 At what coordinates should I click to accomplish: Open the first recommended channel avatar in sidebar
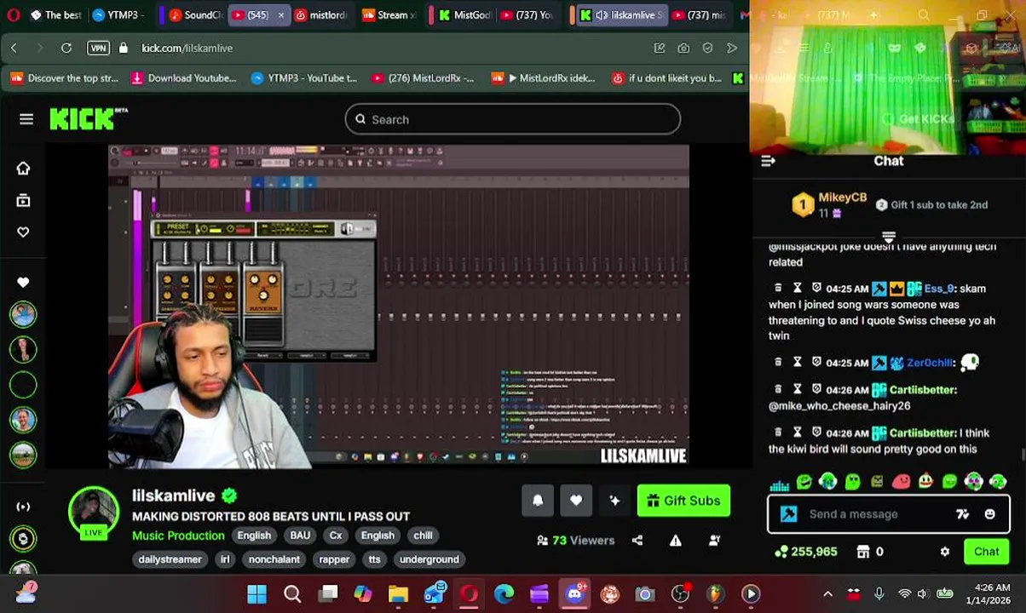coord(23,315)
